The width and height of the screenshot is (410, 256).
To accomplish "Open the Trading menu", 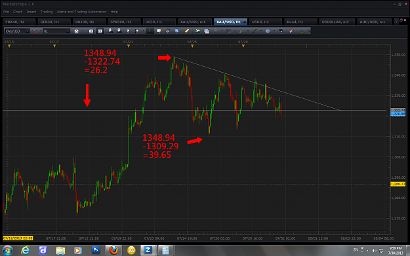I will (47, 12).
